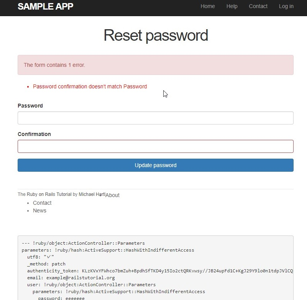Go to Help in the navbar
The image size is (307, 300).
[x=232, y=6]
